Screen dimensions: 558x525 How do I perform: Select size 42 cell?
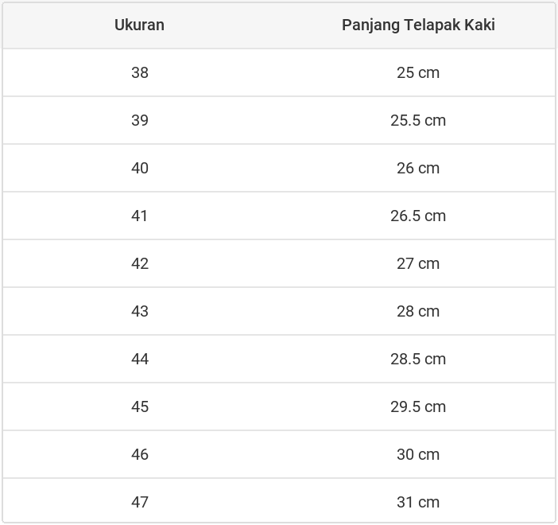[x=140, y=263]
